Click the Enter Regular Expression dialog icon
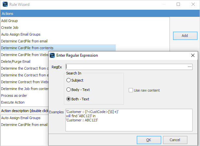The image size is (200, 146). coord(52,55)
